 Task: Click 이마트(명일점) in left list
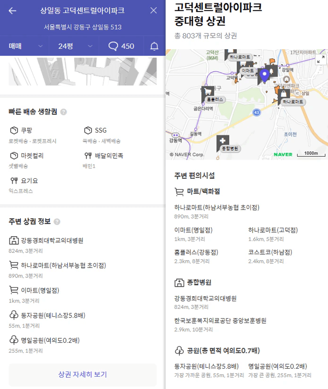coord(40,290)
